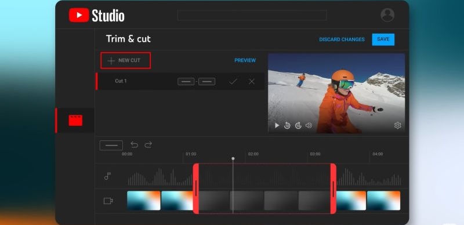Screen dimensions: 464x225
Task: Redo the last edit
Action: click(x=148, y=145)
